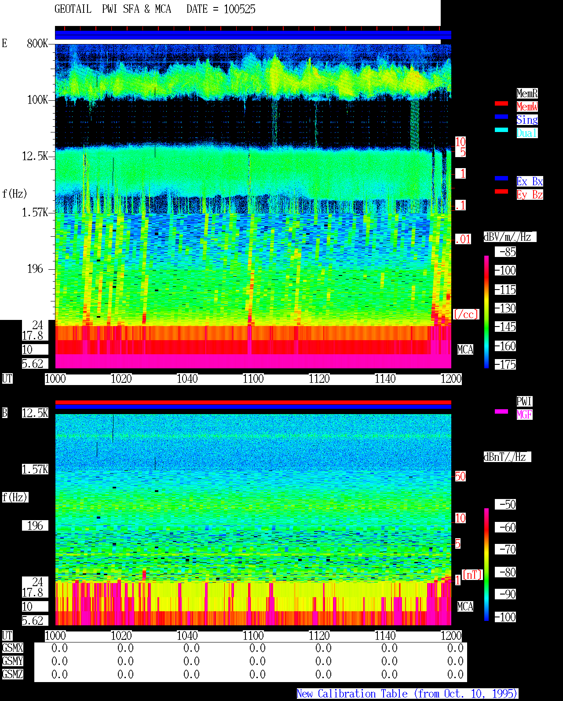Click the MemR legend label

527,93
